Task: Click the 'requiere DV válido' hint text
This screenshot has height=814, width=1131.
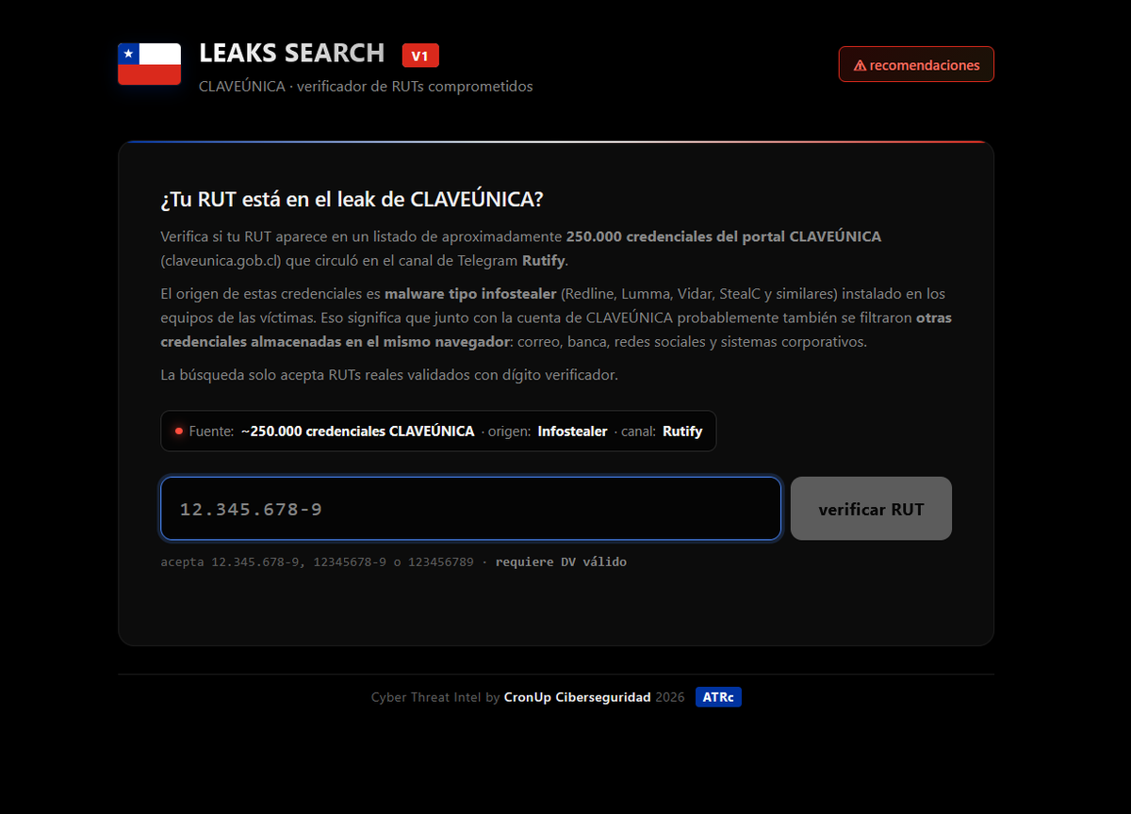Action: coord(561,562)
